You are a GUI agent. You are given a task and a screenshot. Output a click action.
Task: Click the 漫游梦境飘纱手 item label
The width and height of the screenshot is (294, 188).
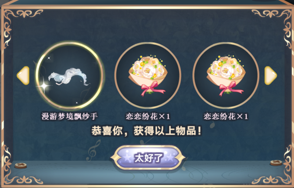[x=69, y=116]
